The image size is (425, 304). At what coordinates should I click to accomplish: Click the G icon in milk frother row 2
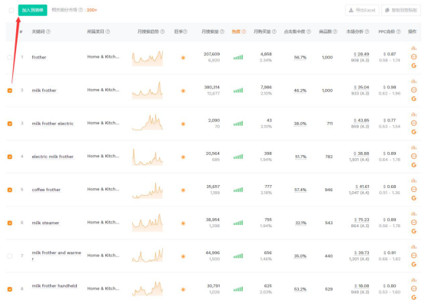pos(413,98)
